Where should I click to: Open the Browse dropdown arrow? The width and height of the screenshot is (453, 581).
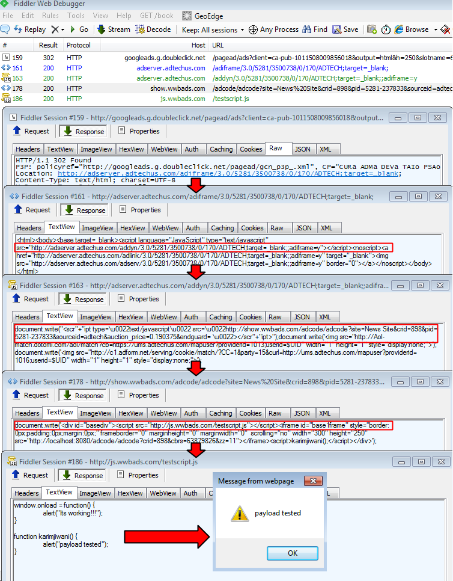point(436,29)
